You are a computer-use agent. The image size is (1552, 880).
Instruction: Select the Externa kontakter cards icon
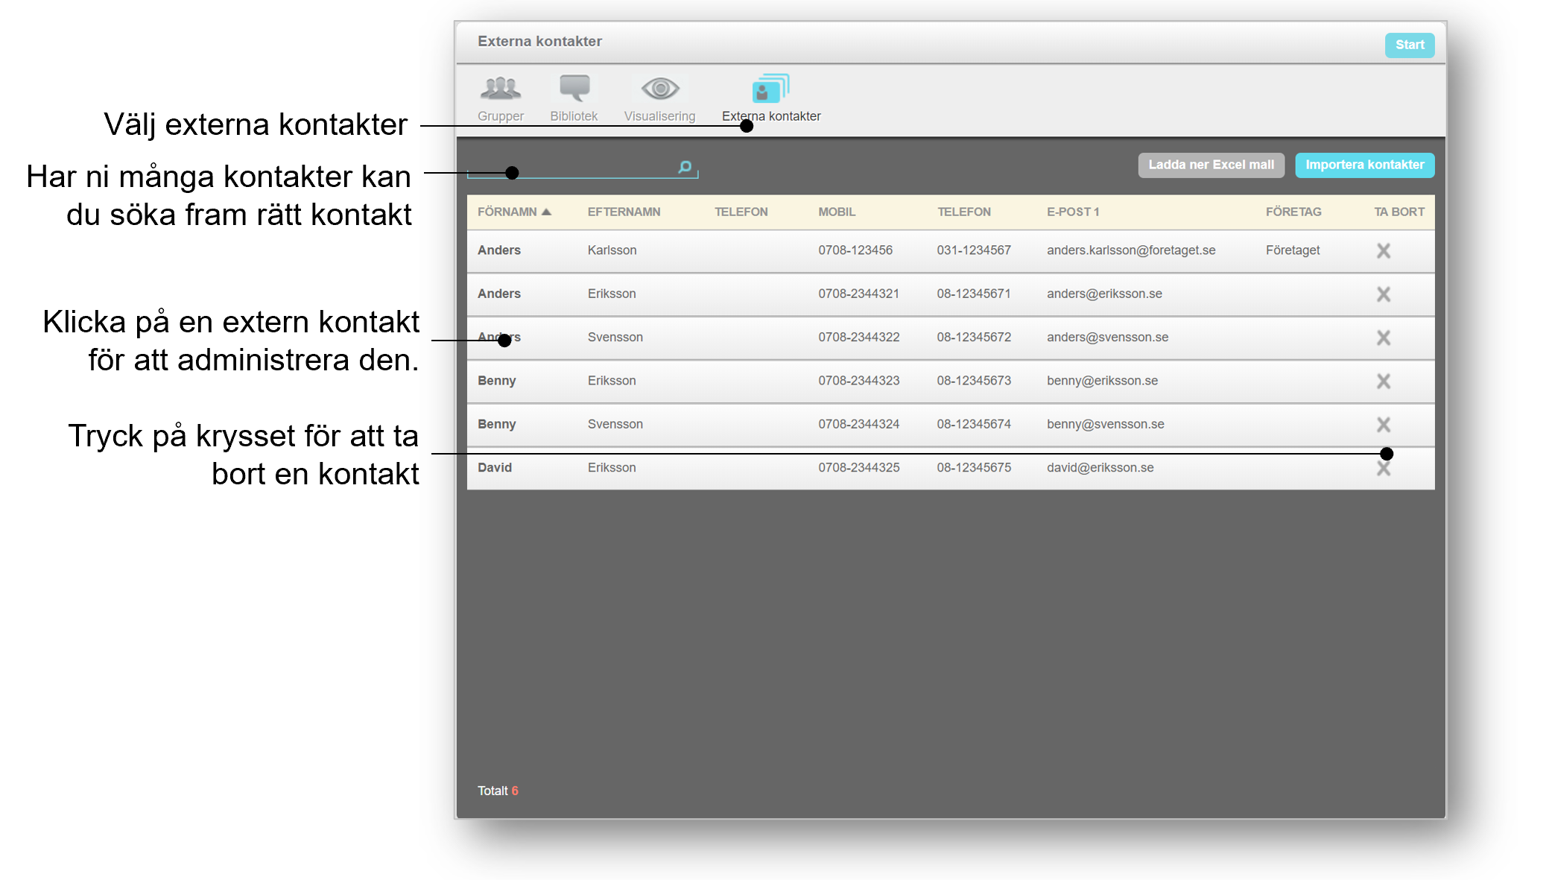tap(770, 88)
